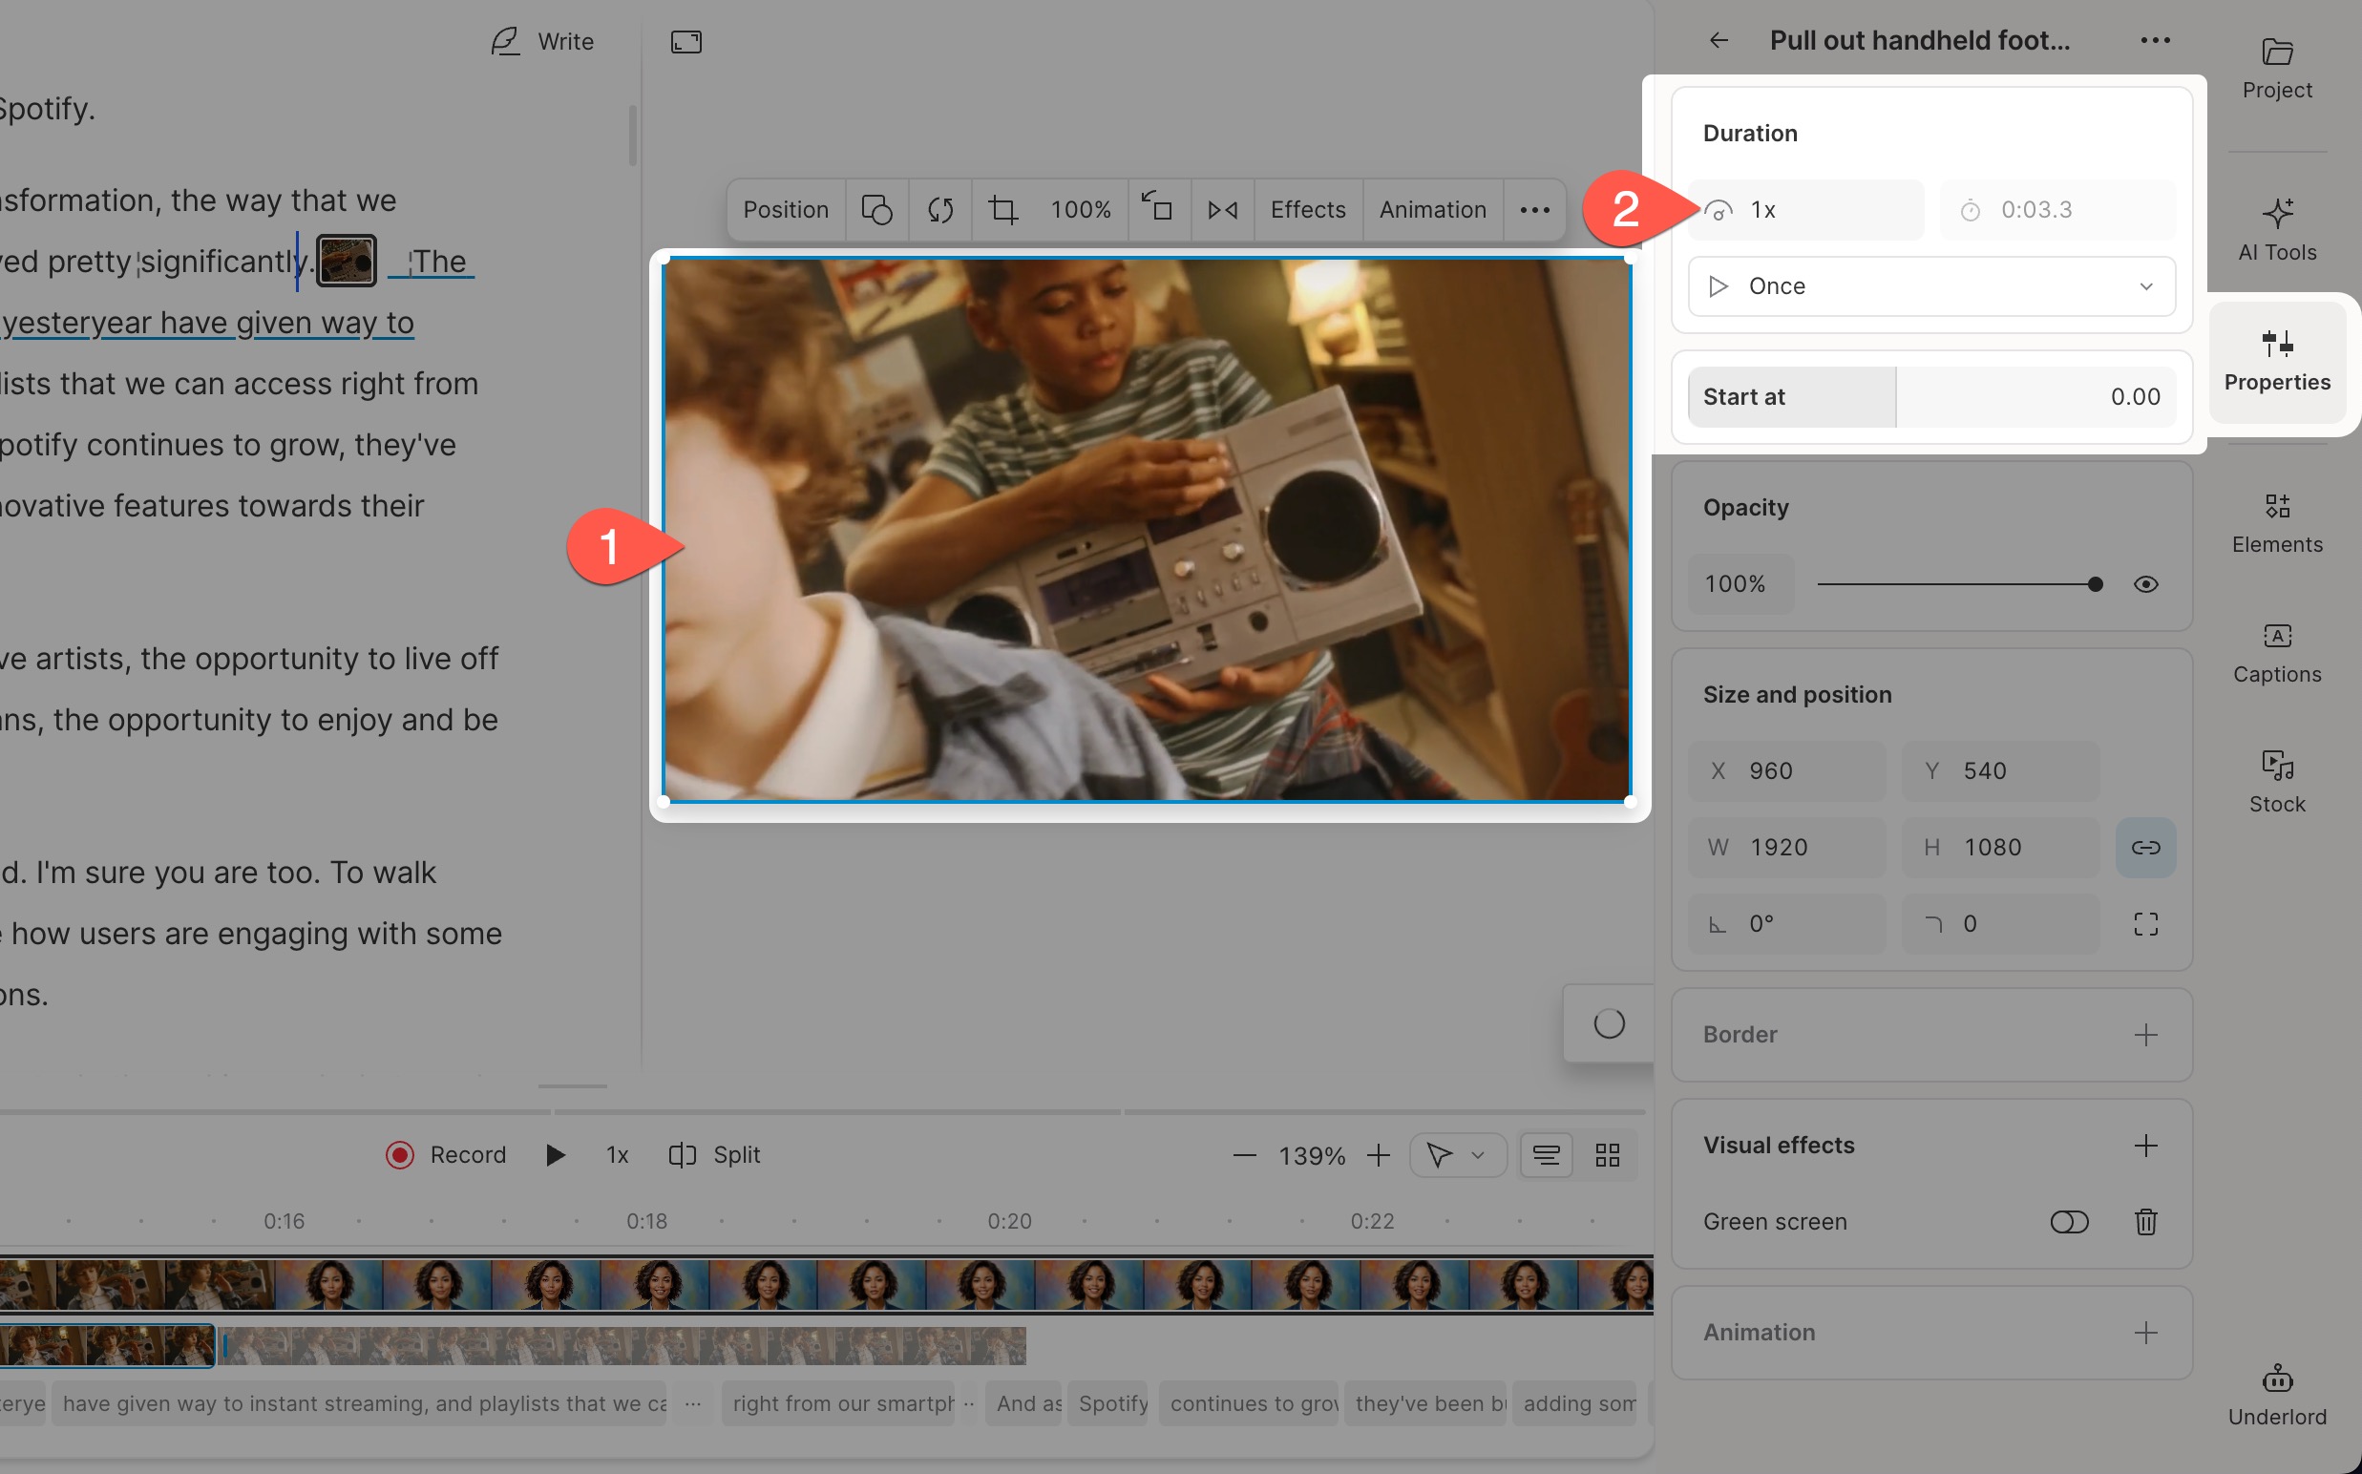Expand the Visual effects section
The width and height of the screenshot is (2362, 1474).
click(x=2146, y=1146)
